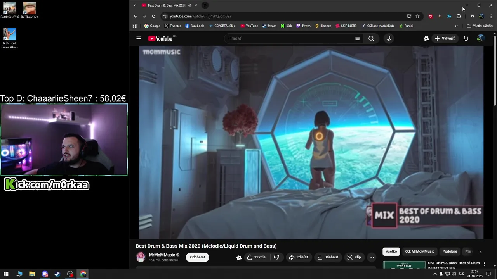Open a new Chrome tab

[x=205, y=5]
